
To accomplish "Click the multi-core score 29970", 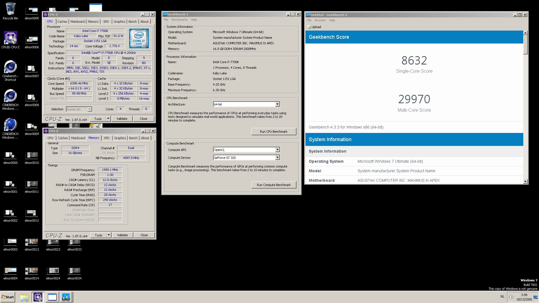I will (414, 99).
